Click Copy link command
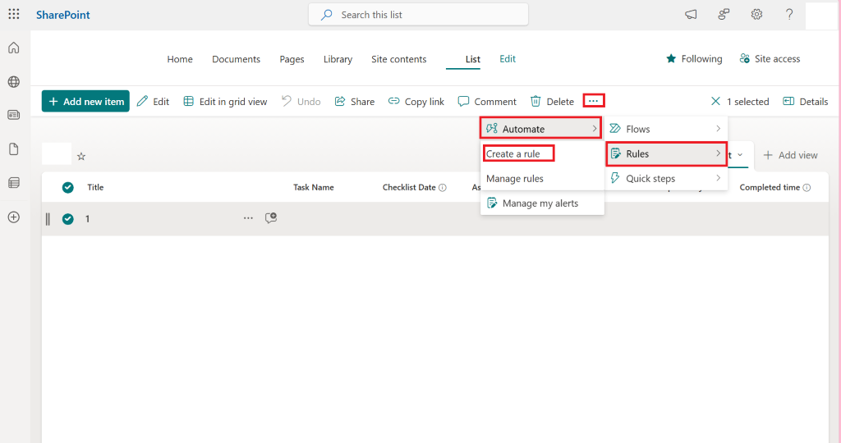 (x=416, y=101)
